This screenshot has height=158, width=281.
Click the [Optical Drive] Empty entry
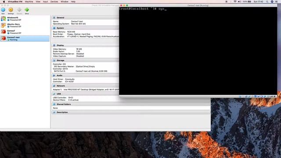(85, 66)
